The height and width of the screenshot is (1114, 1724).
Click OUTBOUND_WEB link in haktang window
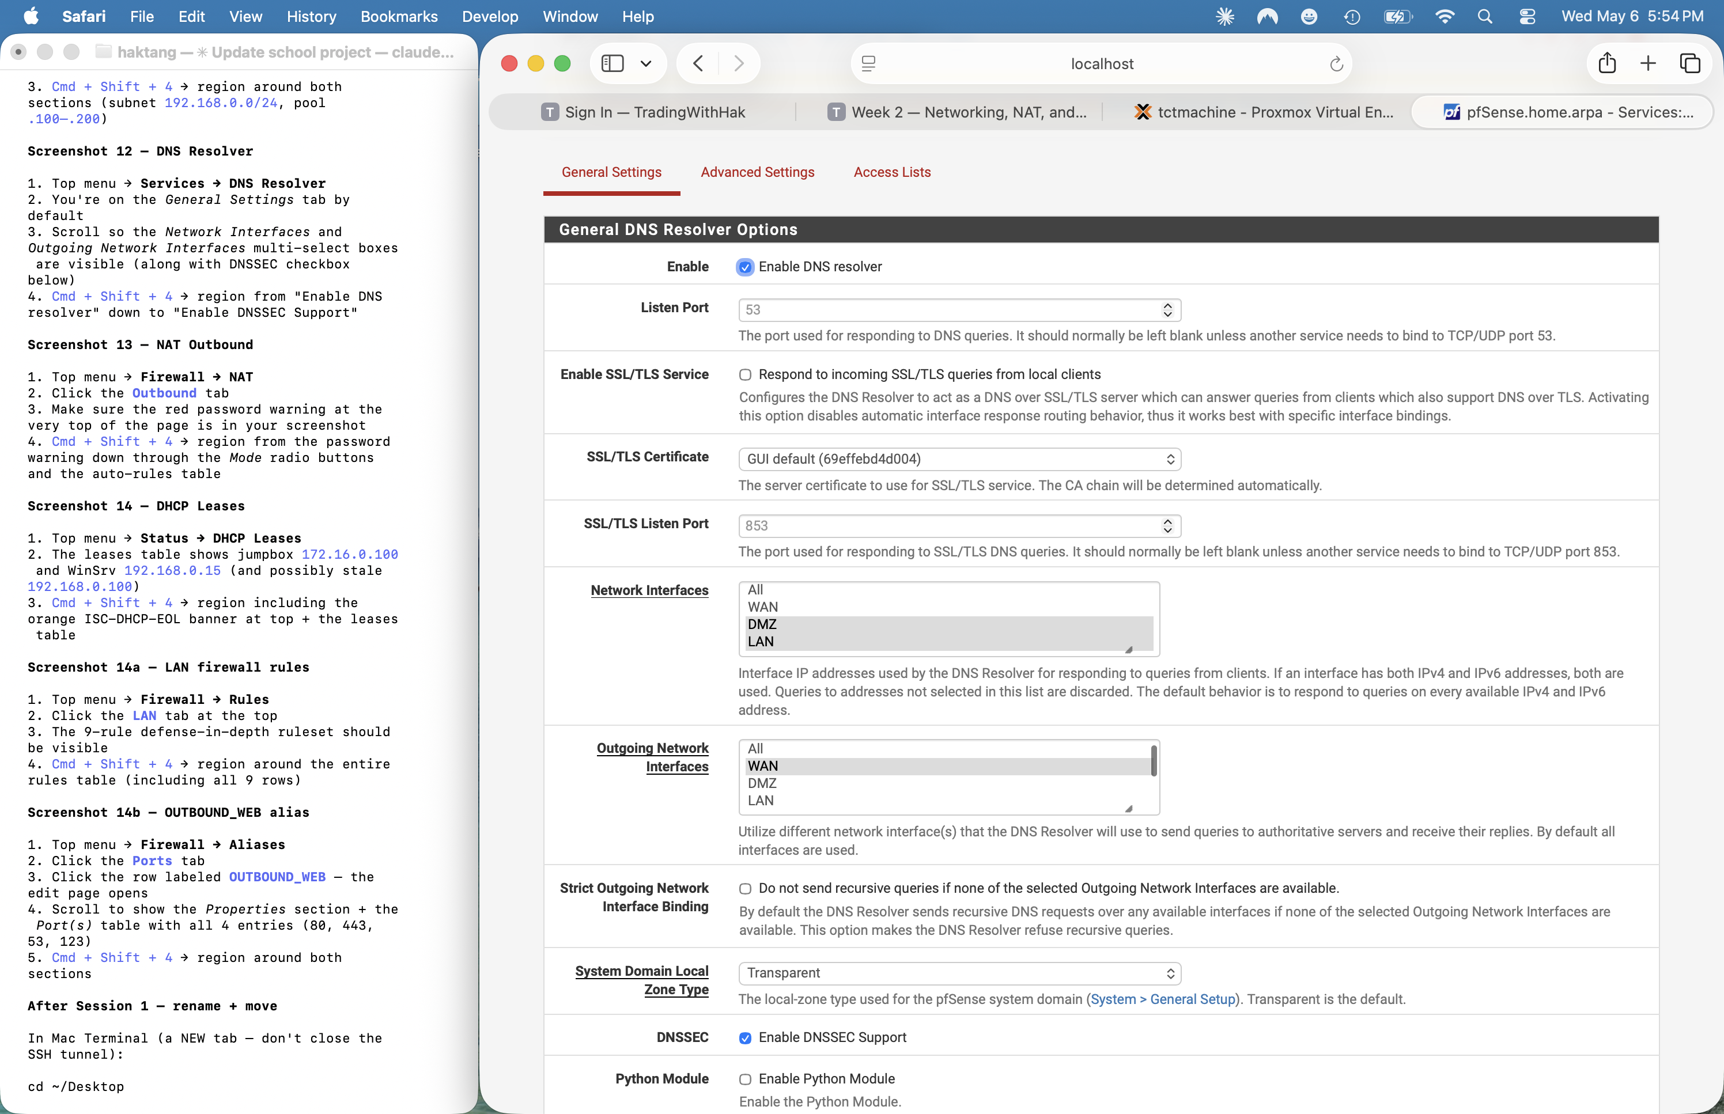point(277,877)
